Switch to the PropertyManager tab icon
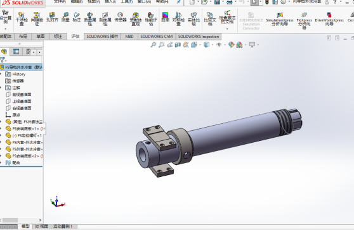 [16, 52]
